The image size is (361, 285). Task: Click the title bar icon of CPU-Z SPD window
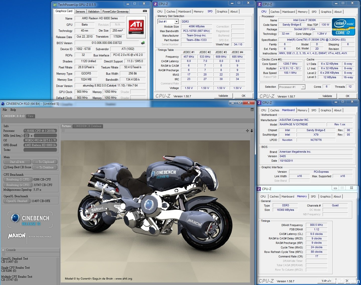(x=155, y=4)
